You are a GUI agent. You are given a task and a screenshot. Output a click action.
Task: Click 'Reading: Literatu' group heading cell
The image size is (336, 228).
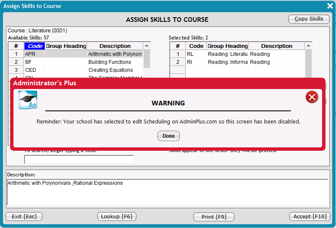[227, 54]
